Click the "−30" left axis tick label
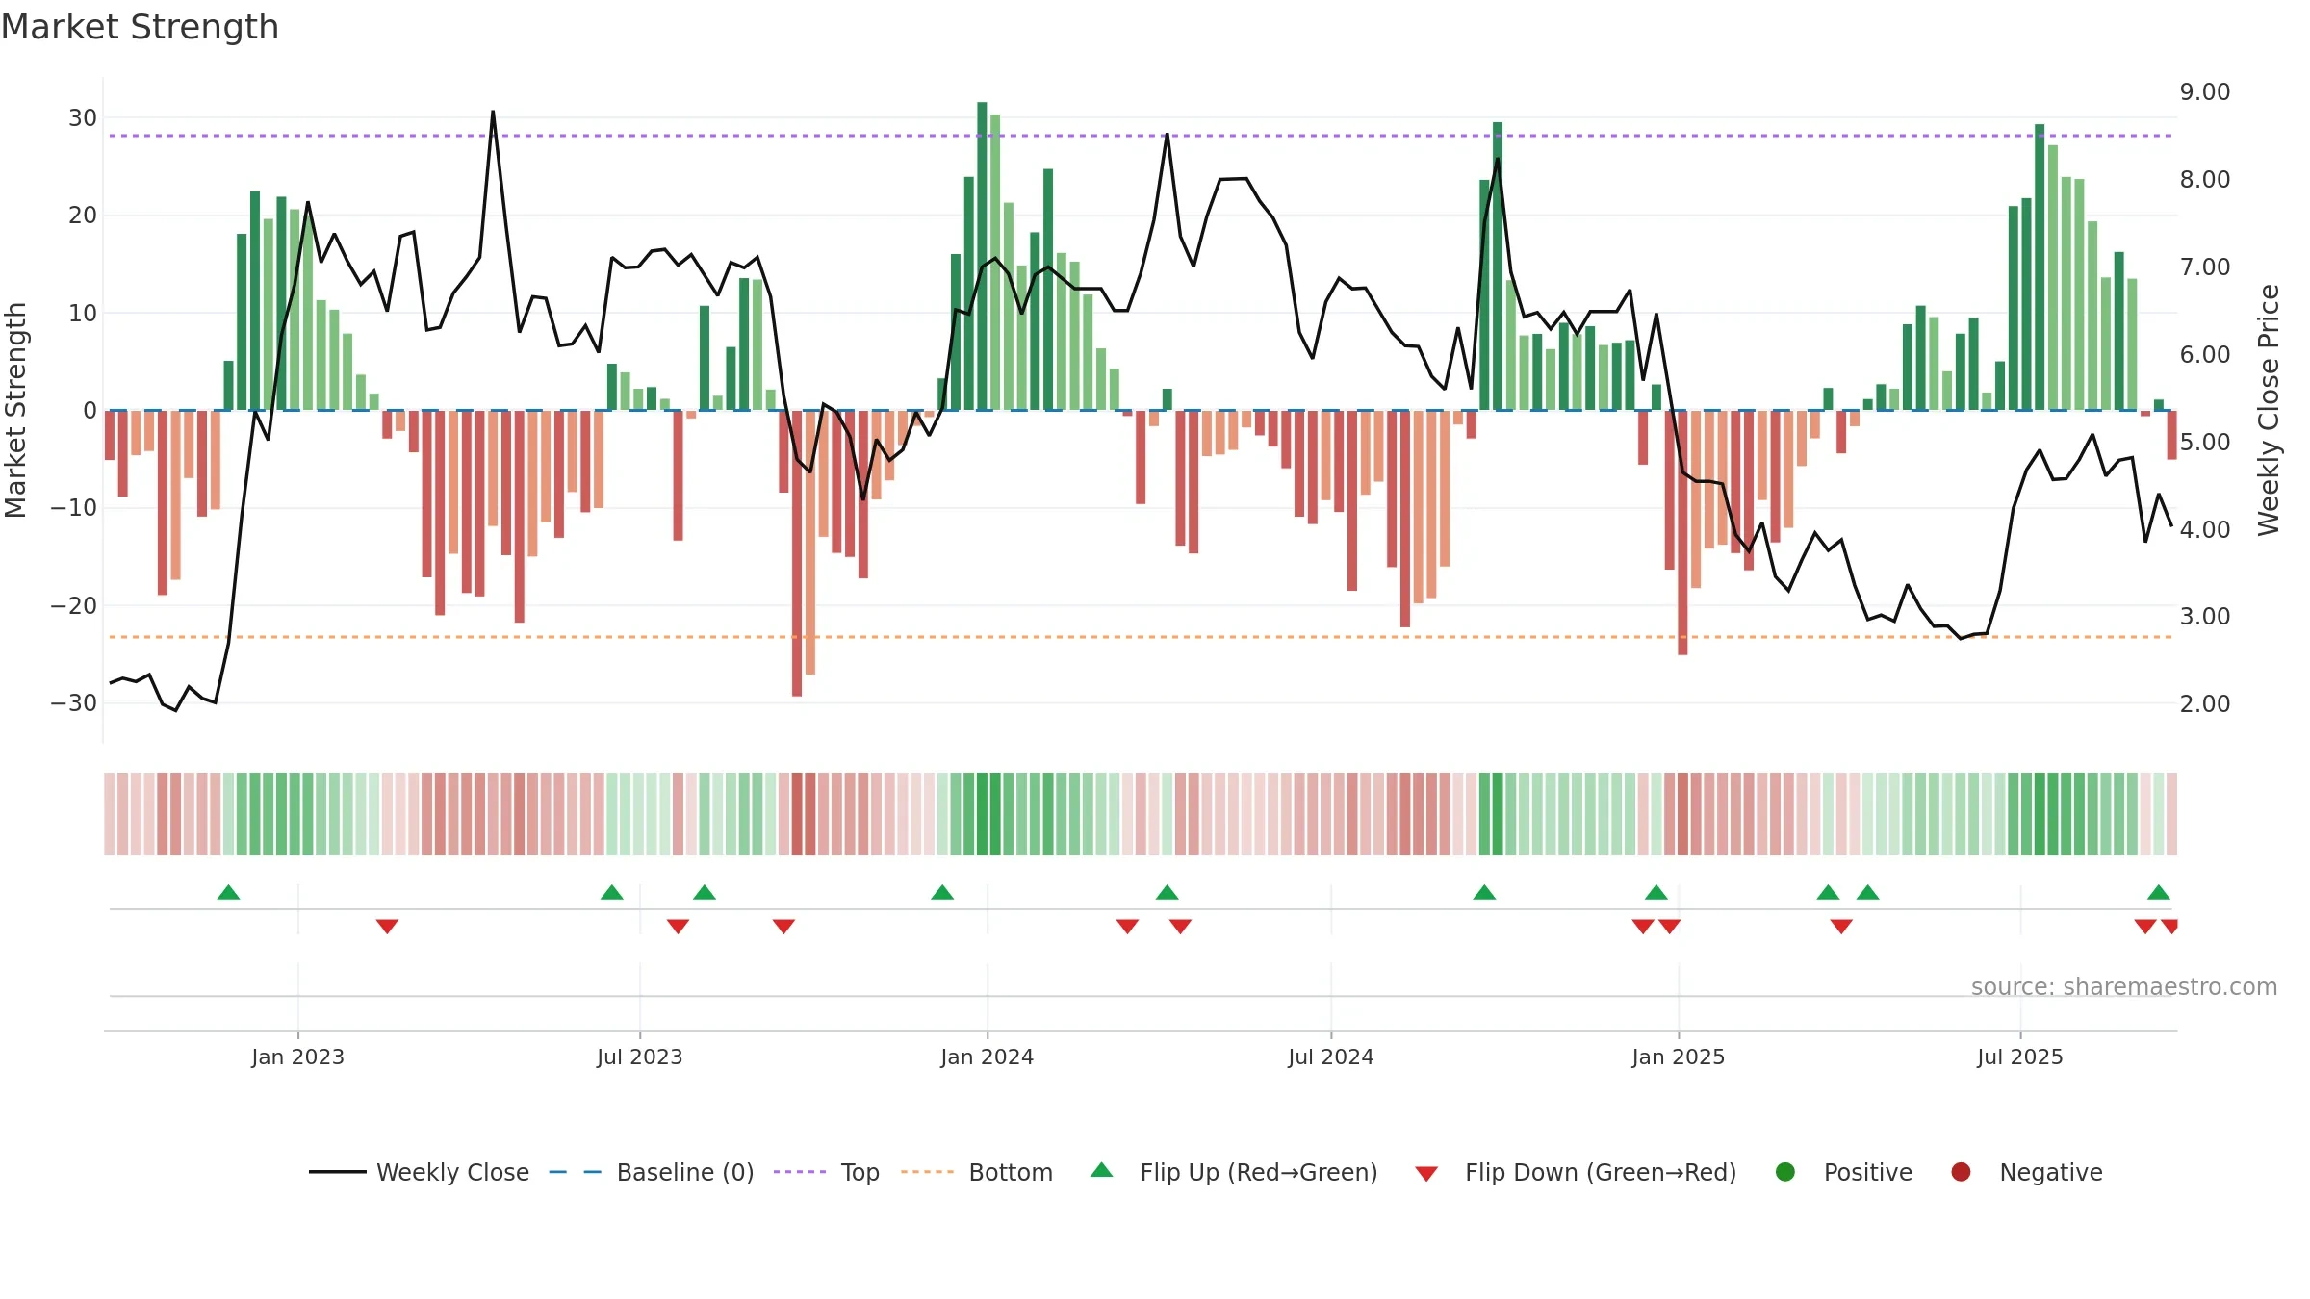2310x1299 pixels. (74, 703)
